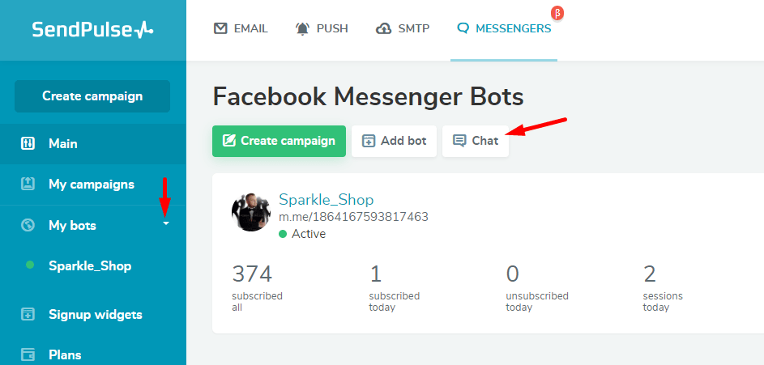Click the wallet icon beside Plans
764x365 pixels.
pos(28,354)
